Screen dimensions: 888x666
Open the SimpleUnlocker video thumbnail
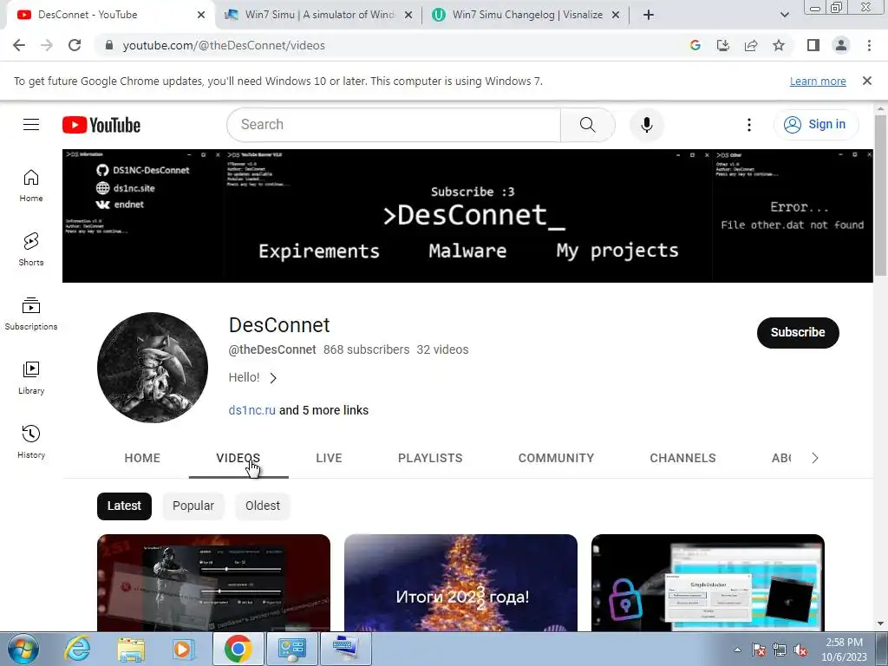click(x=708, y=584)
